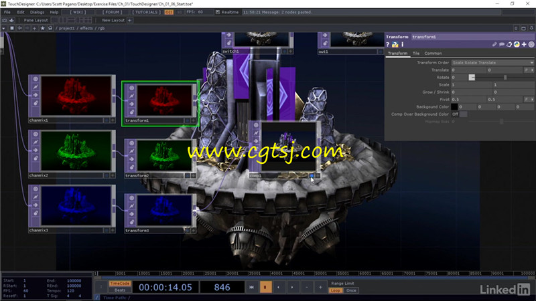Click the first Scale value field
Screen dimensions: 536x301
tap(472, 85)
